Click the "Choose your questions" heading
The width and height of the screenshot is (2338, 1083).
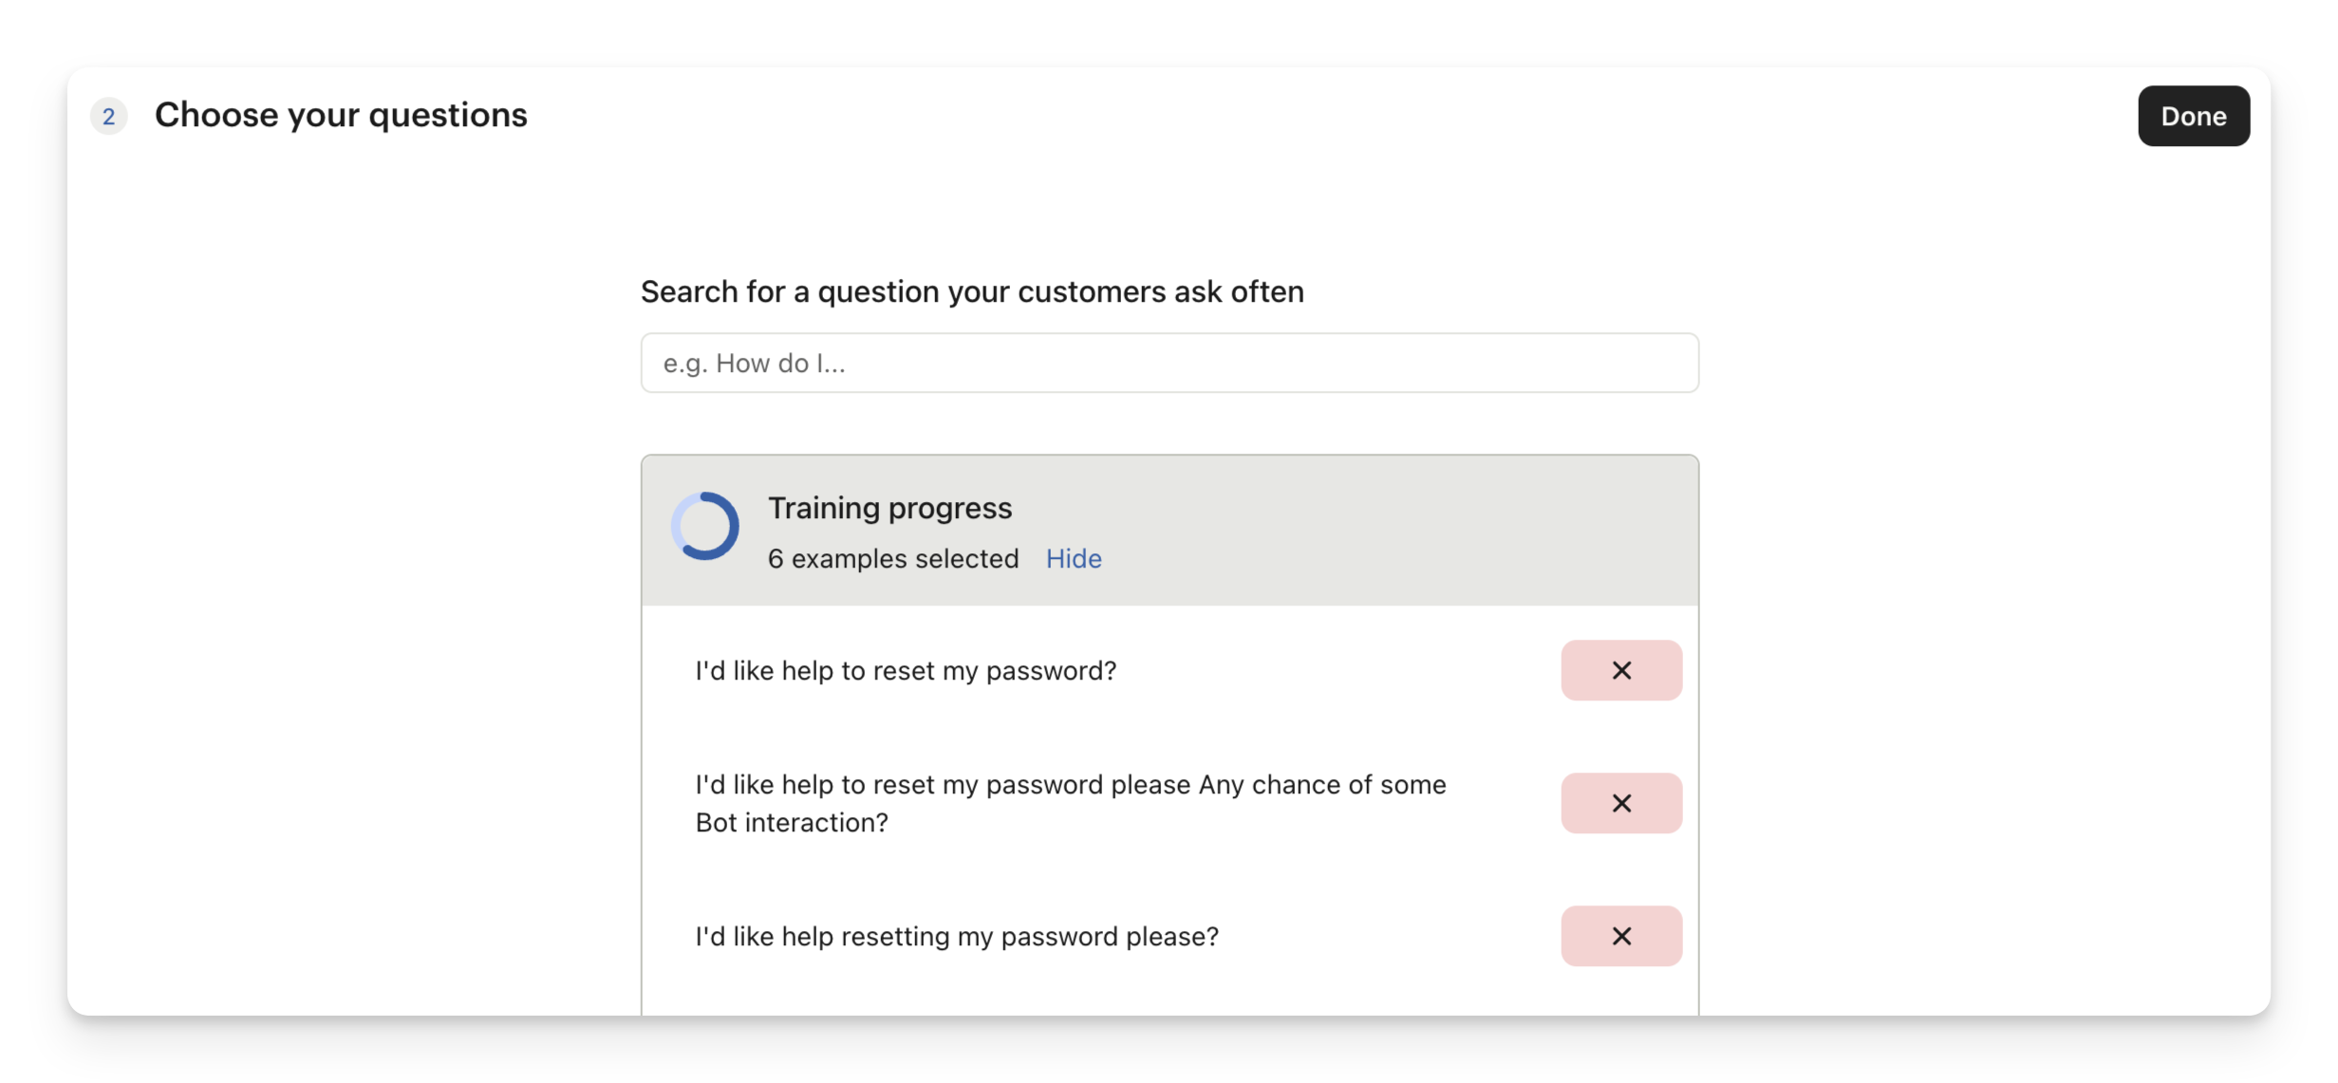point(341,115)
